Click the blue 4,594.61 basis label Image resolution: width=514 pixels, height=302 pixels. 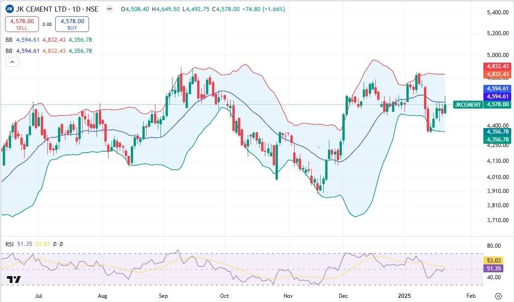[x=497, y=89]
